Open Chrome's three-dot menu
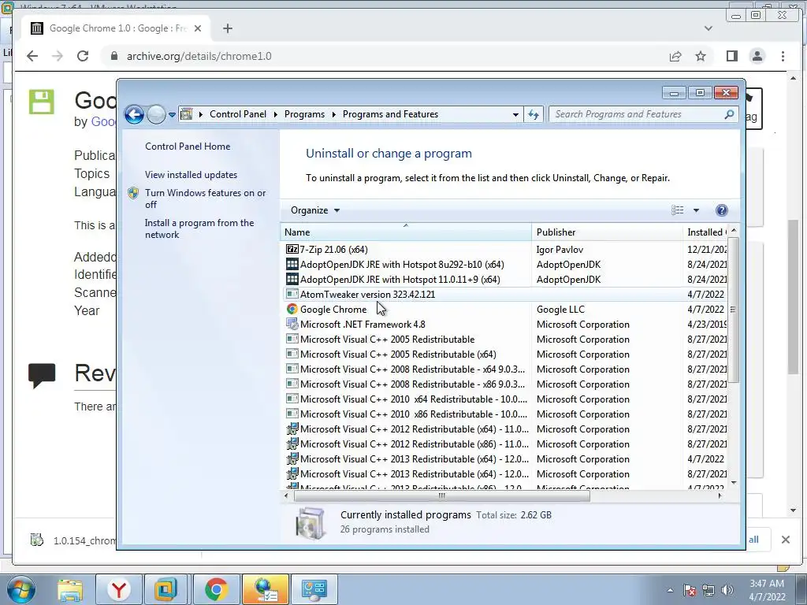 pyautogui.click(x=783, y=56)
